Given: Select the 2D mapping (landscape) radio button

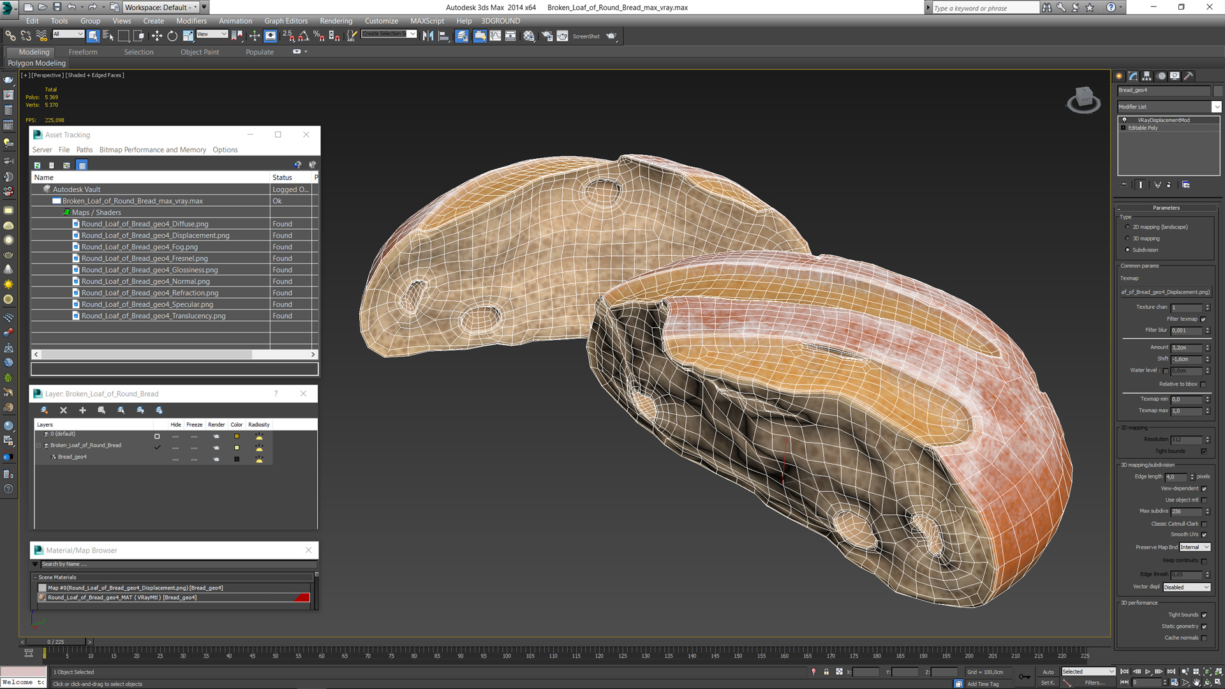Looking at the screenshot, I should (x=1127, y=227).
